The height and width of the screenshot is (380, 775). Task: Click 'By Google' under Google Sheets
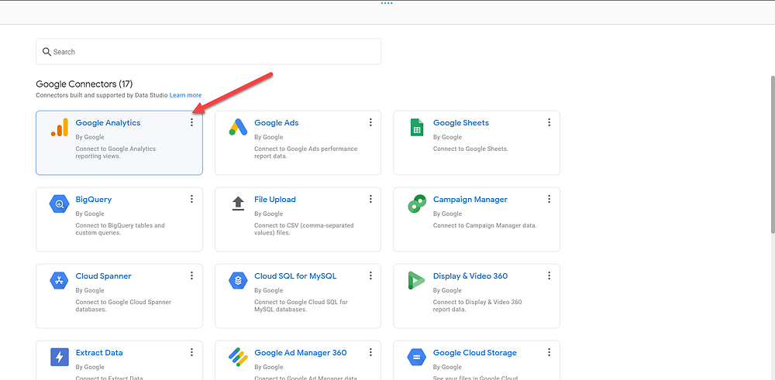pos(447,137)
